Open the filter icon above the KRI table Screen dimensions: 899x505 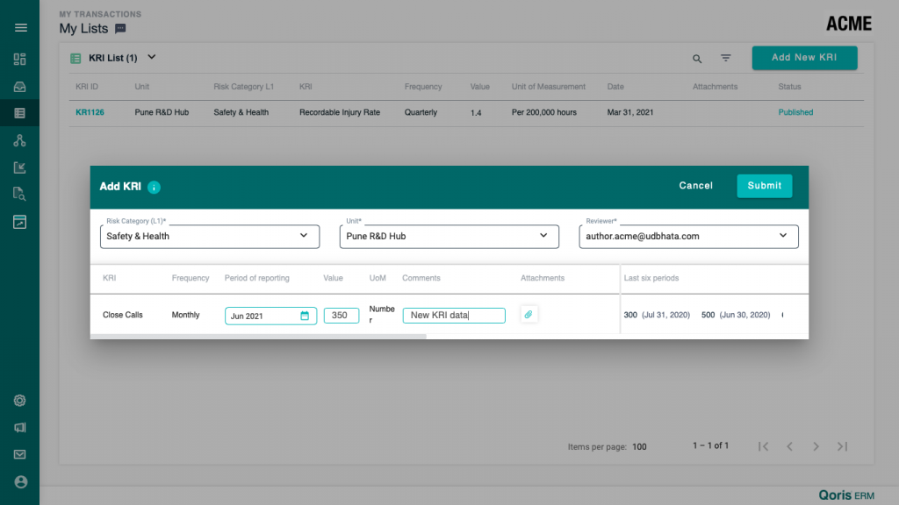(x=726, y=58)
